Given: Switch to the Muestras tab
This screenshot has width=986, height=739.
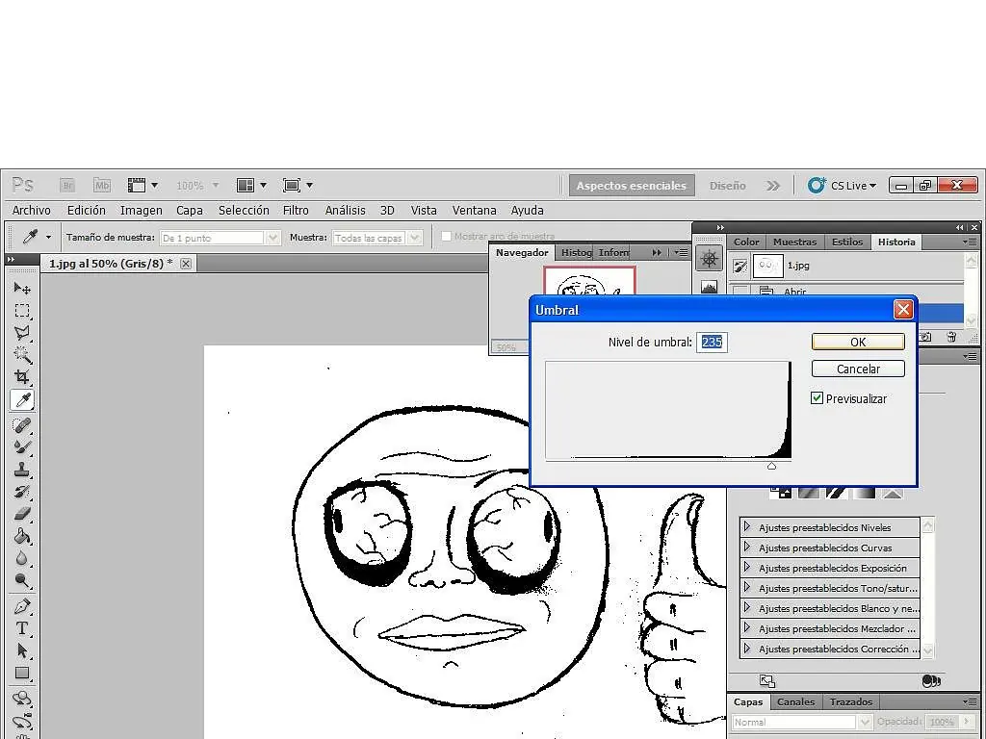Looking at the screenshot, I should 794,242.
